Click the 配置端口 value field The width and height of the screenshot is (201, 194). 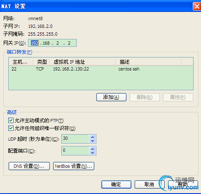coord(75,151)
